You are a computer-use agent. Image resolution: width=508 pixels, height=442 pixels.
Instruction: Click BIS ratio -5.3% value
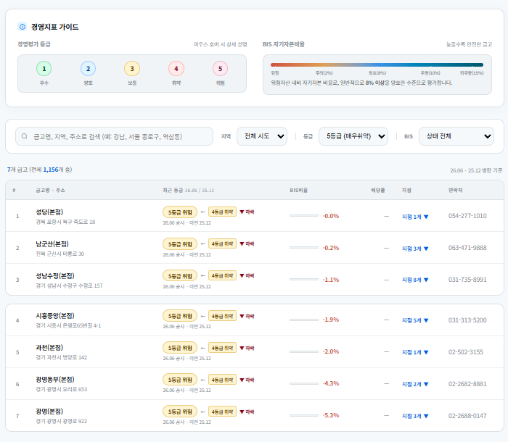tap(331, 415)
